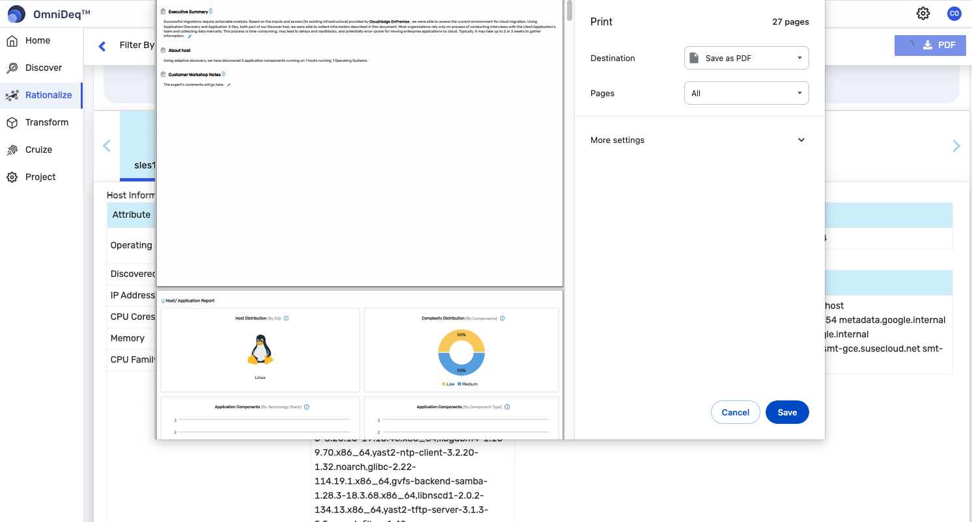Click the Cancel button in print dialog
The height and width of the screenshot is (522, 972).
click(736, 412)
